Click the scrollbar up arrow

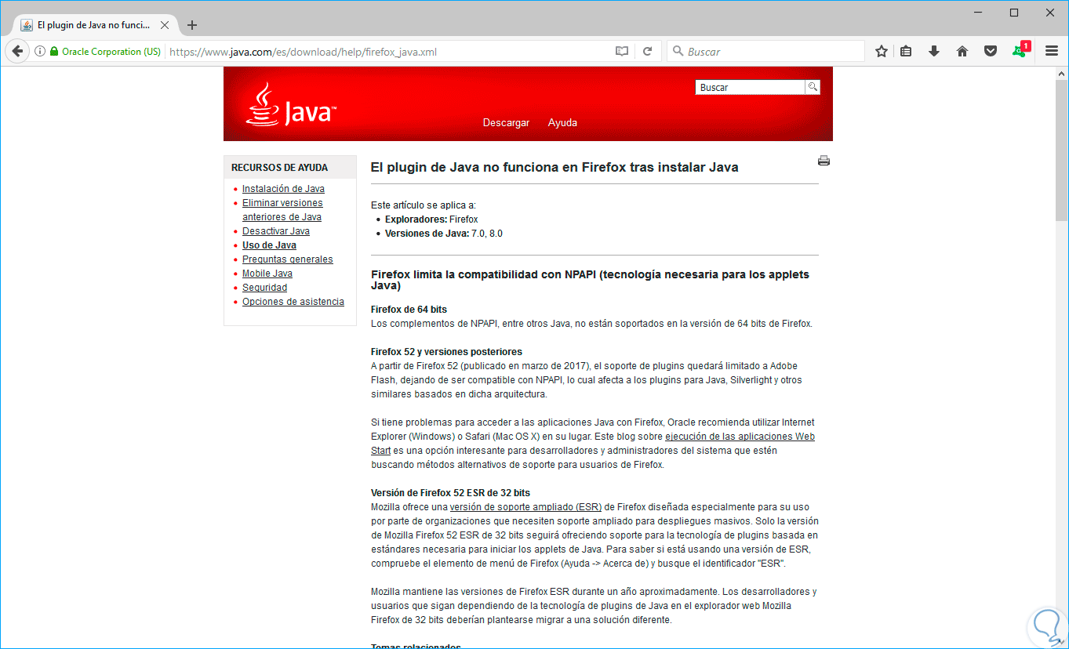pos(1061,73)
